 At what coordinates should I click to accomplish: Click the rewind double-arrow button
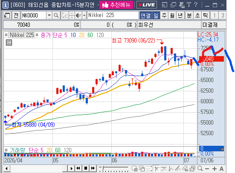[x=78, y=168]
